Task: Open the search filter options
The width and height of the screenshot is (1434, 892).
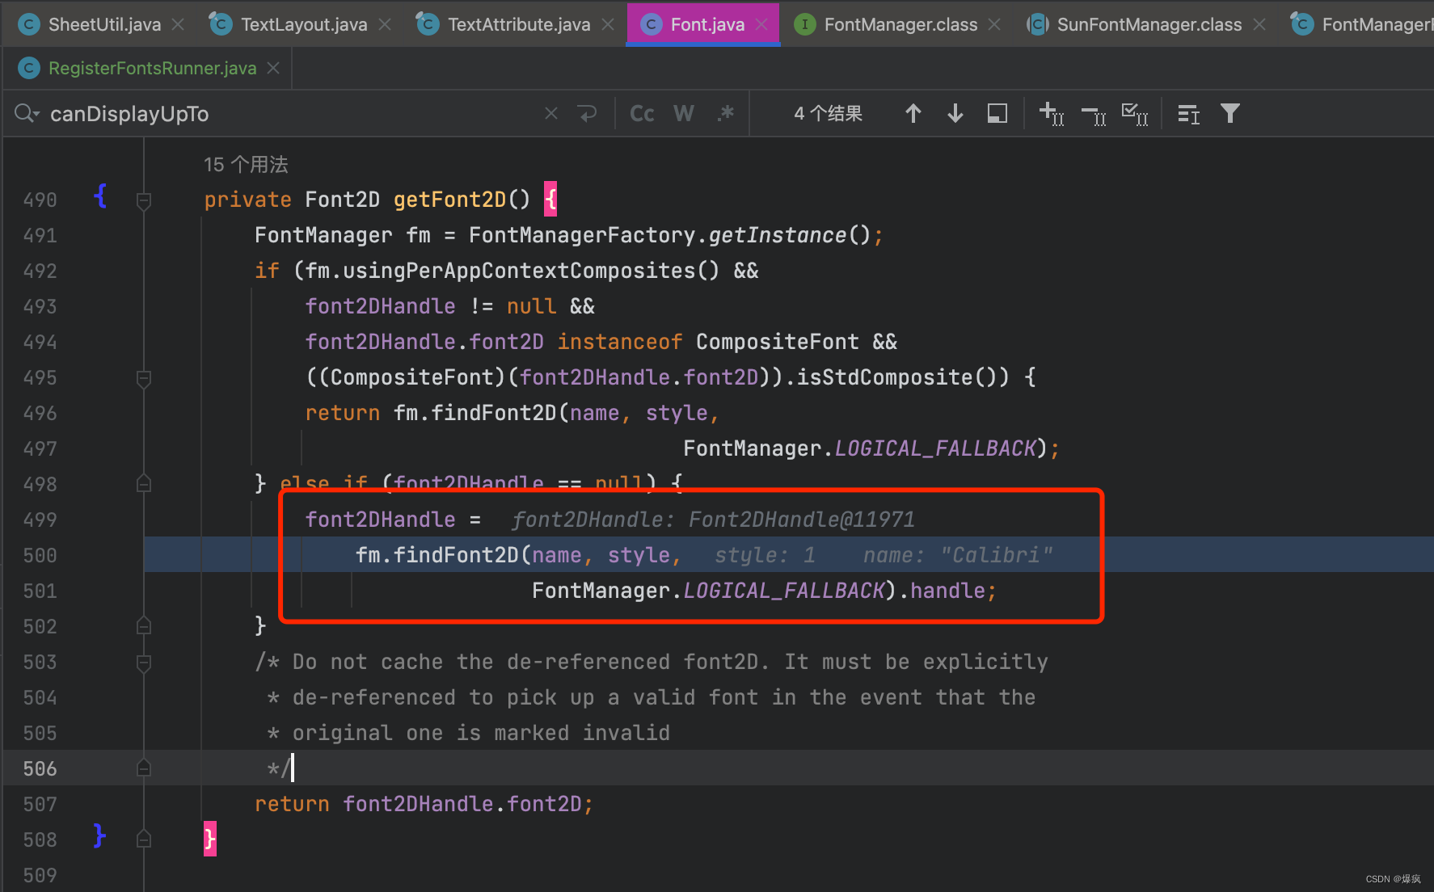Action: click(x=1230, y=114)
